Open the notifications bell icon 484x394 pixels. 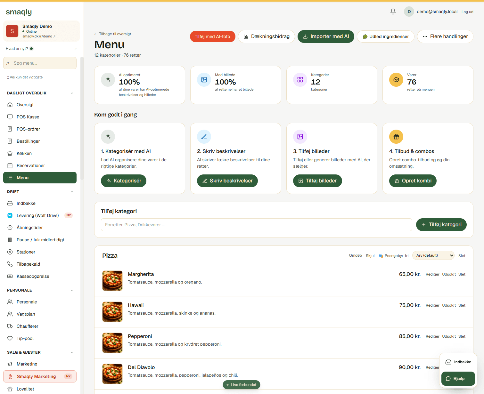393,12
